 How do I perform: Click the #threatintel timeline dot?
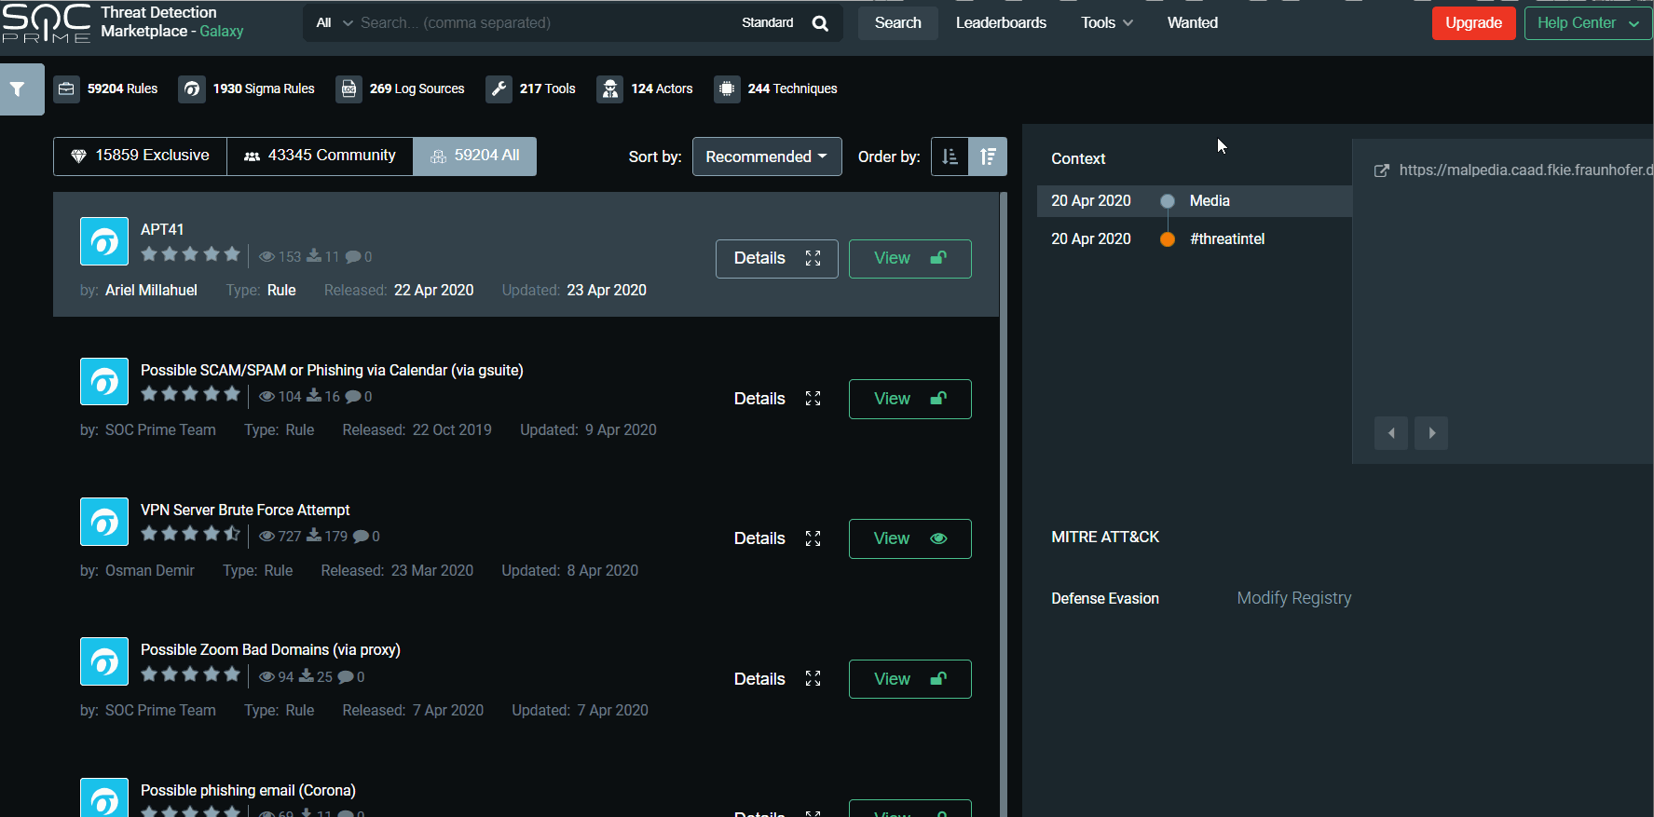coord(1167,239)
